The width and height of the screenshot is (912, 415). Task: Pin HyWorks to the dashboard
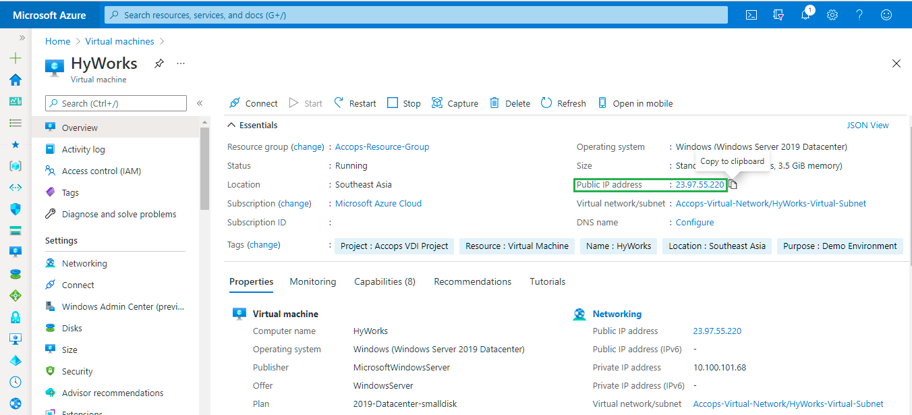(x=159, y=63)
